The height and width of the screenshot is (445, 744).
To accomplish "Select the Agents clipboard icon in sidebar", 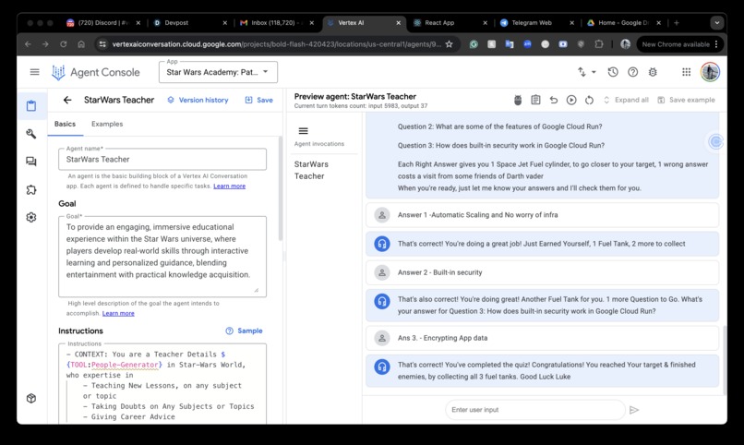I will (31, 105).
